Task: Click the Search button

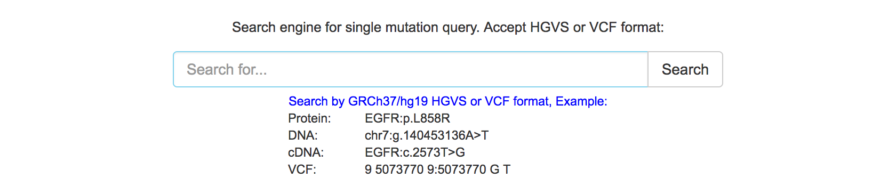Action: pyautogui.click(x=685, y=69)
